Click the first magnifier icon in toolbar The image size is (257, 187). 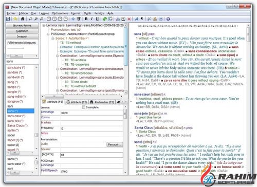pyautogui.click(x=30, y=19)
